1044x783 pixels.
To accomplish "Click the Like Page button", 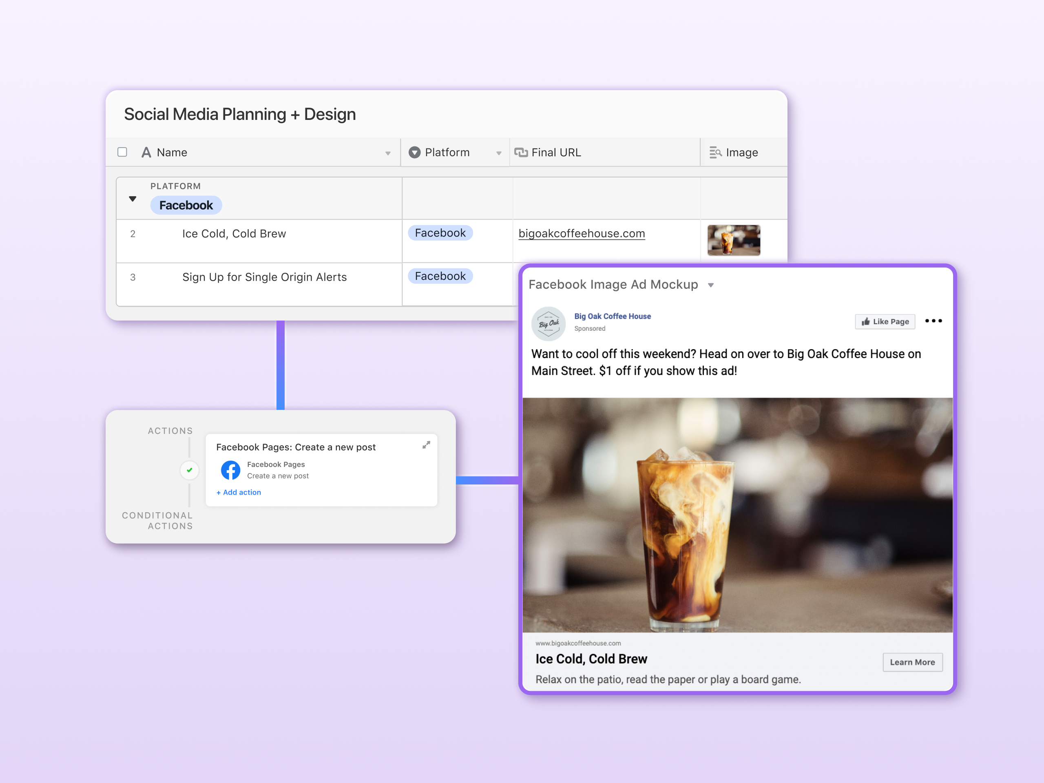I will tap(885, 321).
